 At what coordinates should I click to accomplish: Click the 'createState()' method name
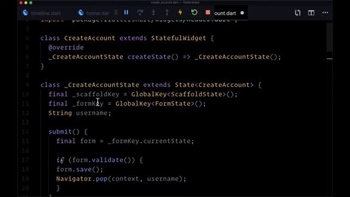click(153, 57)
